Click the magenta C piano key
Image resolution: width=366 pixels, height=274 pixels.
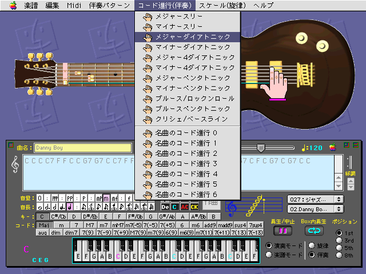pyautogui.click(x=118, y=256)
